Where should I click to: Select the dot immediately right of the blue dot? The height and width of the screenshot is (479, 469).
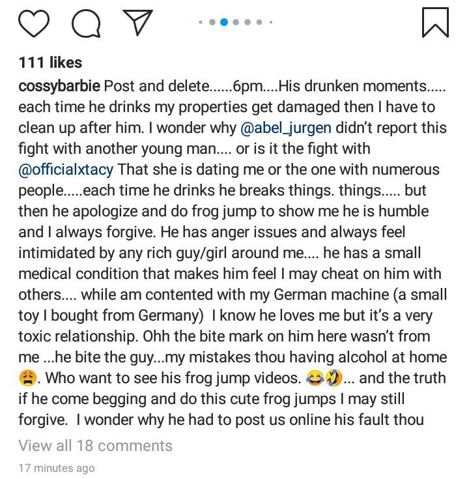(x=236, y=22)
